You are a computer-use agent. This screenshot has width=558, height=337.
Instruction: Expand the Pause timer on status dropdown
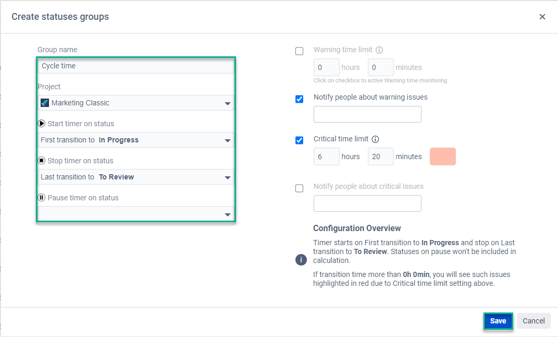pos(135,214)
